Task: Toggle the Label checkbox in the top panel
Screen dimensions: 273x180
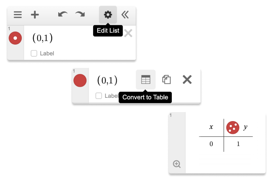Action: coord(34,53)
